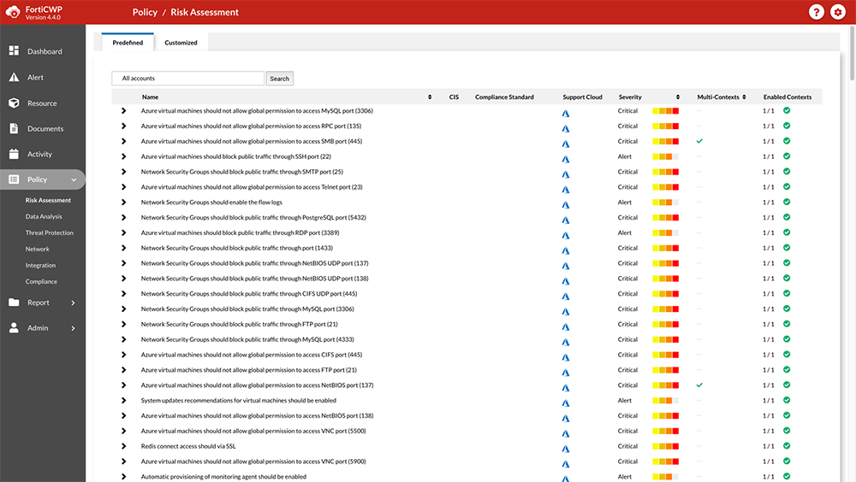
Task: Toggle enabled status for VNC port (5500) row
Action: point(787,431)
